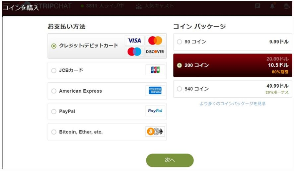This screenshot has height=171, width=294.
Task: Choose PayPal as the payment method
Action: click(54, 112)
